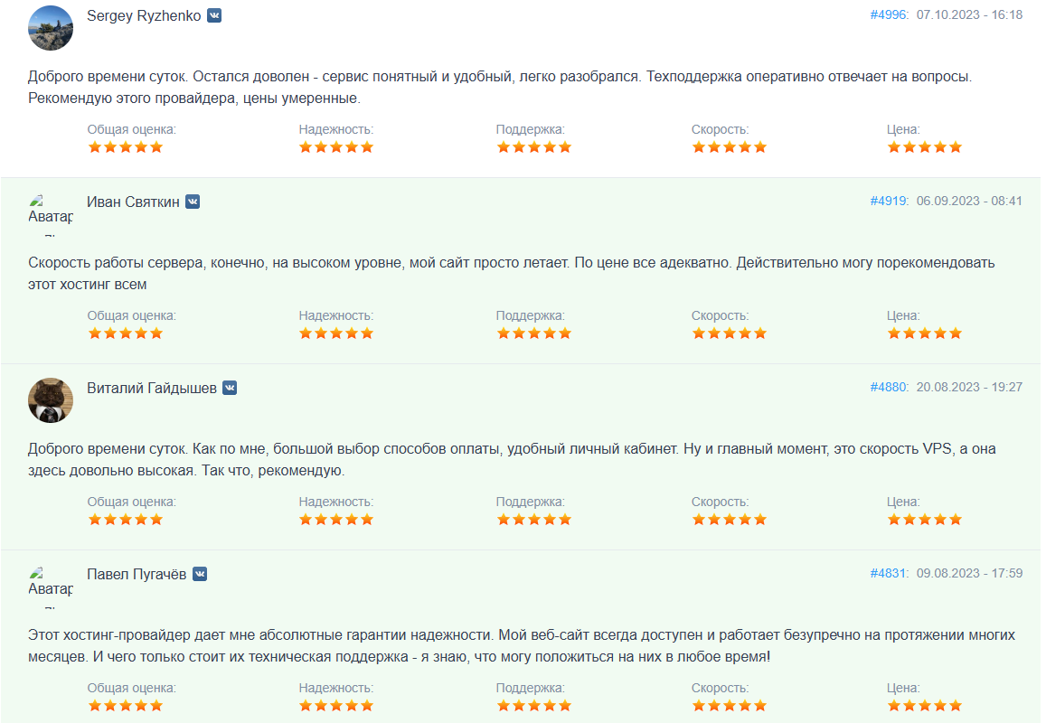Open review link #4919
This screenshot has height=723, width=1046.
[889, 201]
